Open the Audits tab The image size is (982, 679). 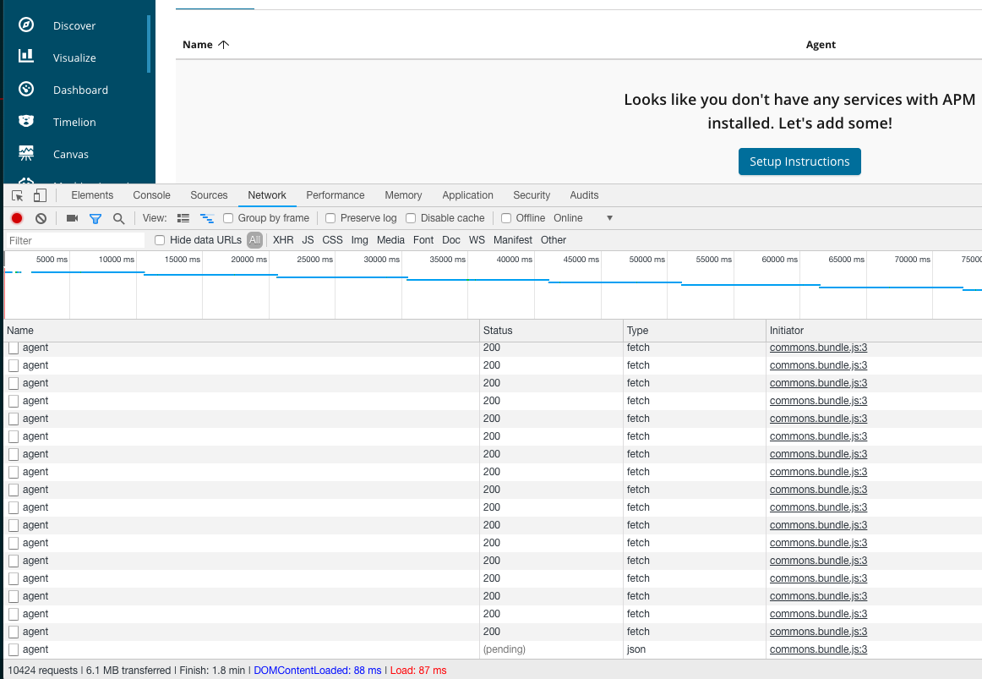pos(584,195)
